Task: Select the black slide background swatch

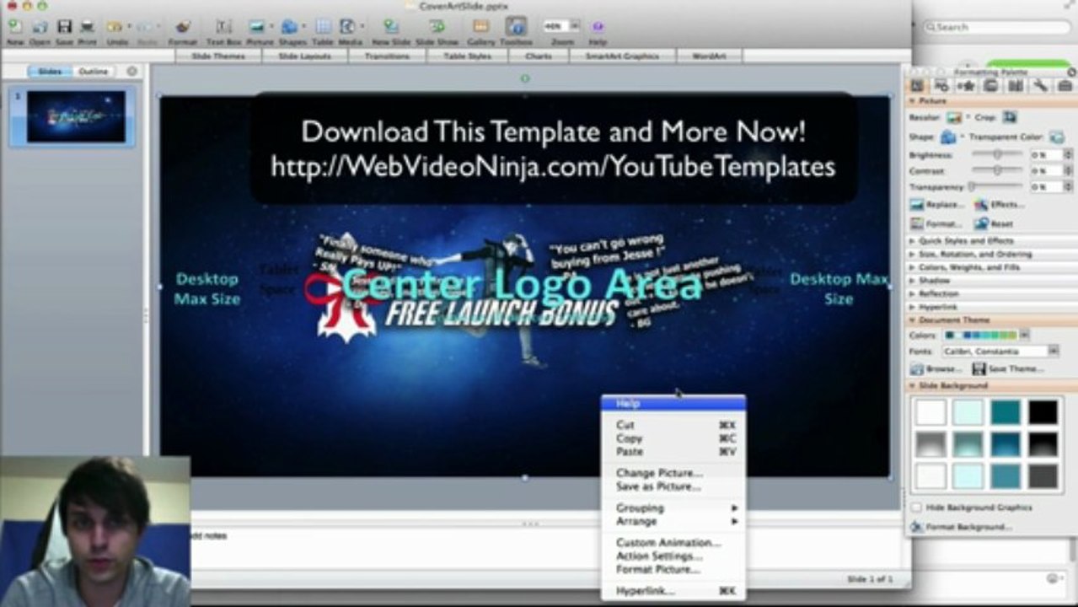Action: tap(1043, 411)
